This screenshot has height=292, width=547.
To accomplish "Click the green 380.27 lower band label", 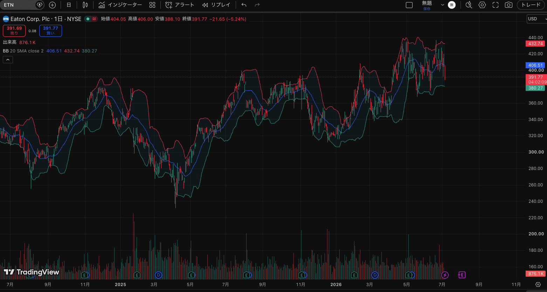I will point(535,88).
